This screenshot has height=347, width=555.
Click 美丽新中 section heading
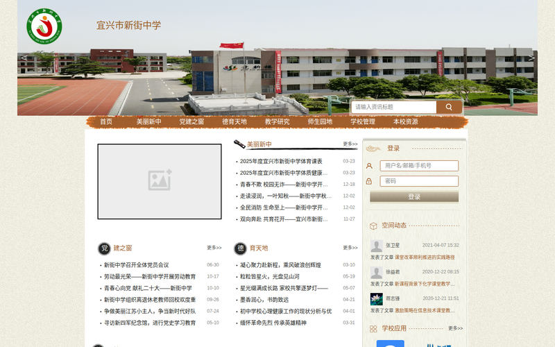coord(259,144)
